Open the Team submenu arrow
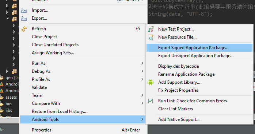The height and width of the screenshot is (134, 255). tap(142, 95)
